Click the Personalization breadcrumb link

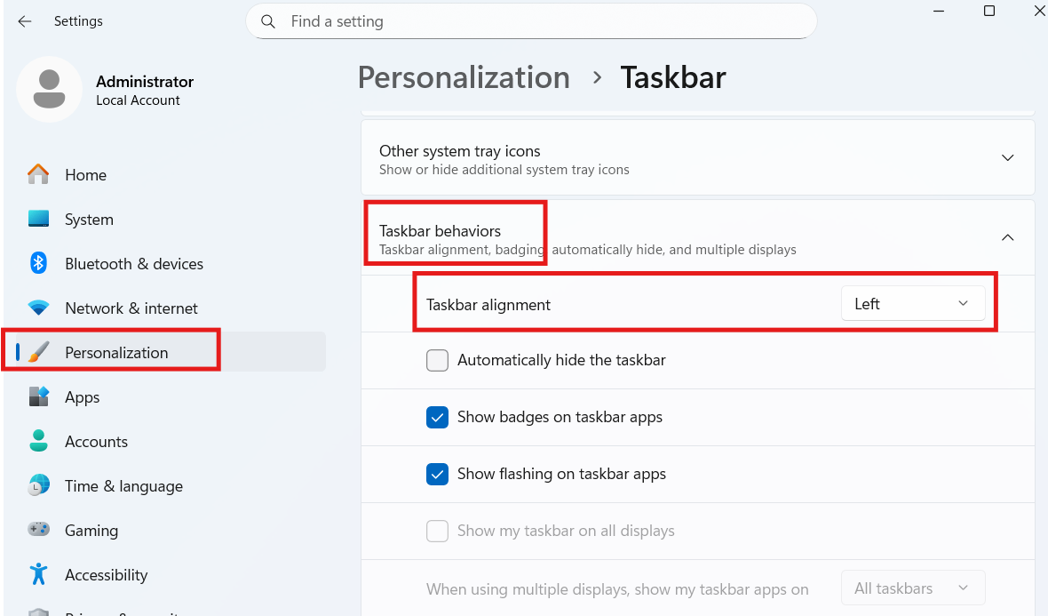pyautogui.click(x=464, y=77)
